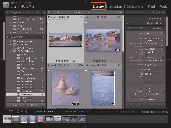Select the last filmstrip thumbnail
The width and height of the screenshot is (171, 128).
pos(82,119)
